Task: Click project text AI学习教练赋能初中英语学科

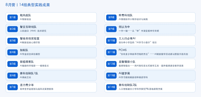Action: click(x=133, y=77)
